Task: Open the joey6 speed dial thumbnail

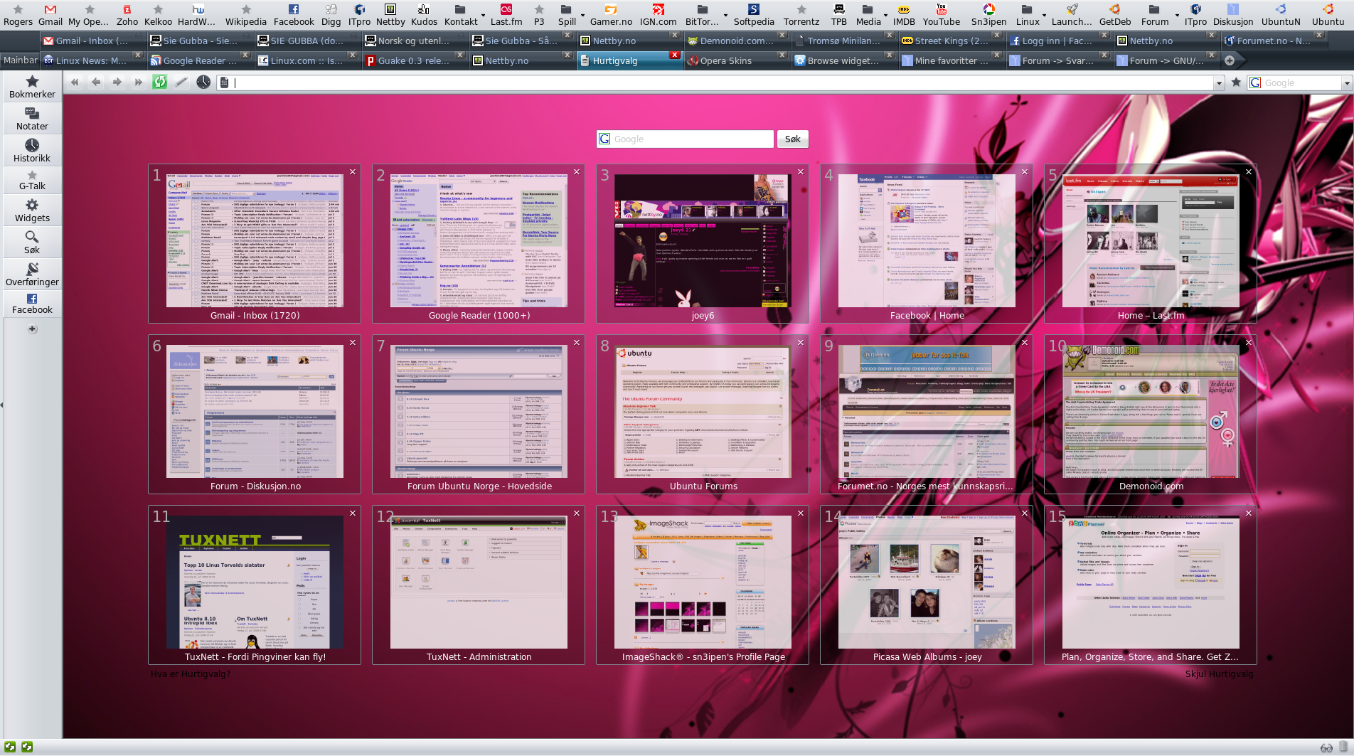Action: click(x=703, y=243)
